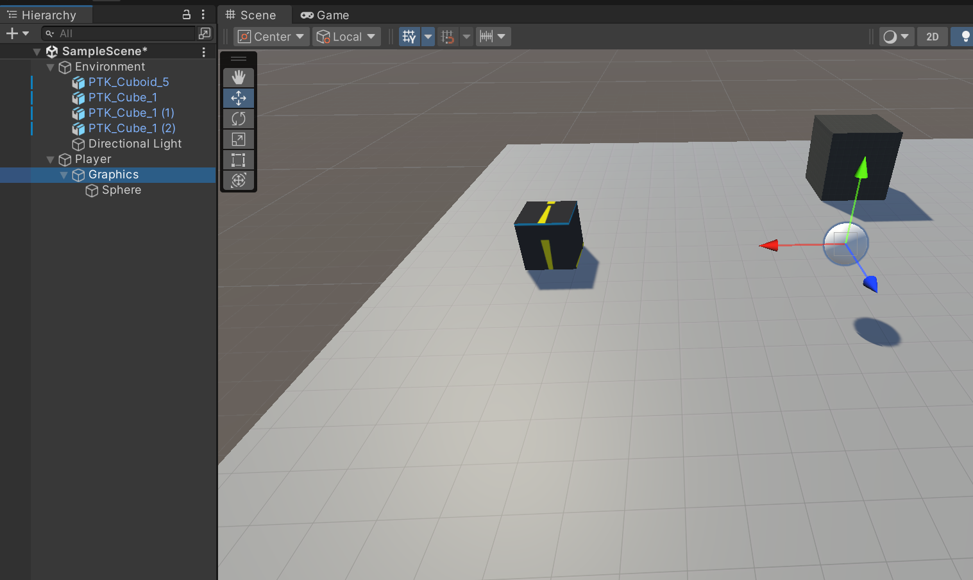Open the add object plus button
973x580 pixels.
(x=17, y=33)
